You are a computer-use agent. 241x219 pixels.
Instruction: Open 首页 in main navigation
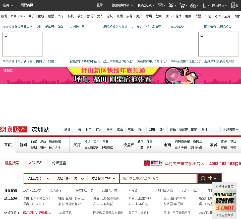[x=8, y=145]
